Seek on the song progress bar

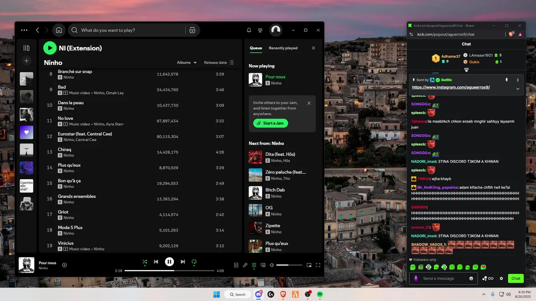[x=169, y=270]
